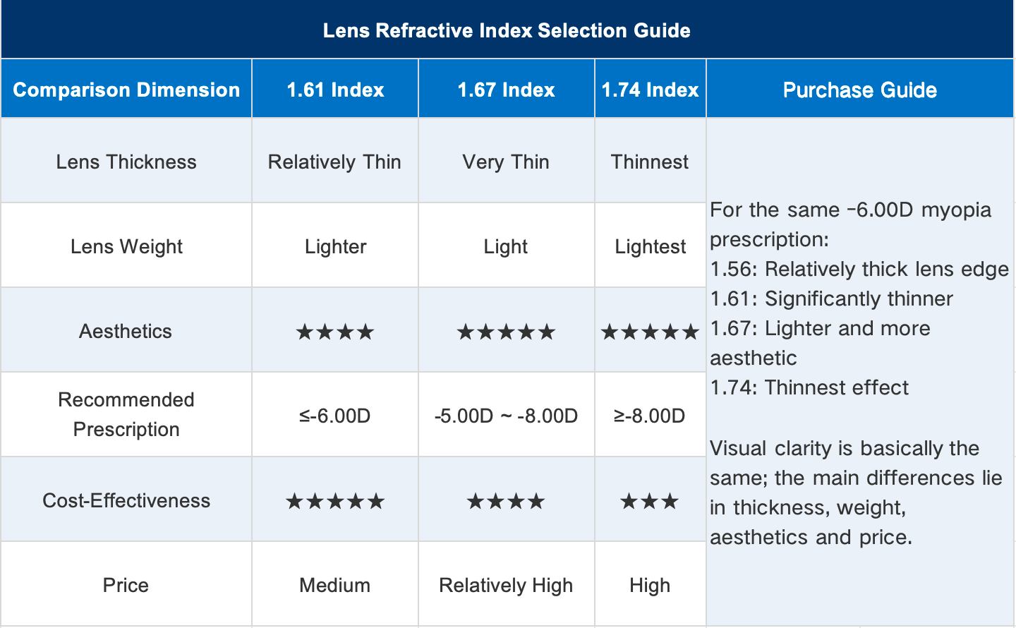Click the four-star Cost-Effectiveness rating under 1.67 Index
The width and height of the screenshot is (1016, 628).
coord(506,501)
